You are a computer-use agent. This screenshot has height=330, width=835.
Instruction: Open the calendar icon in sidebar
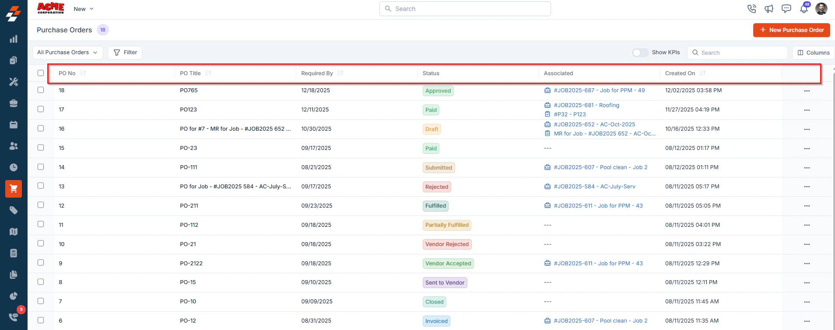(x=14, y=125)
